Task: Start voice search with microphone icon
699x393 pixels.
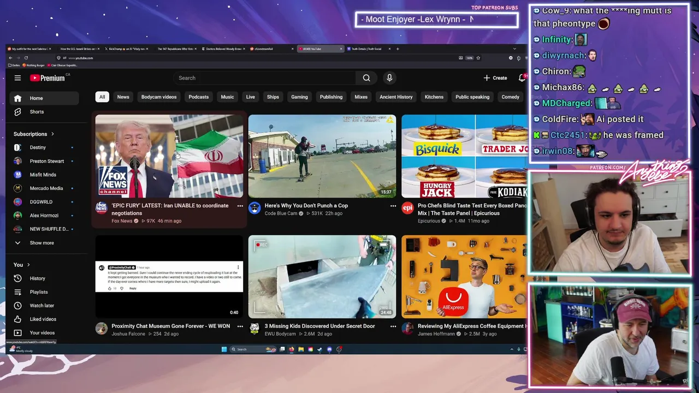Action: point(389,78)
